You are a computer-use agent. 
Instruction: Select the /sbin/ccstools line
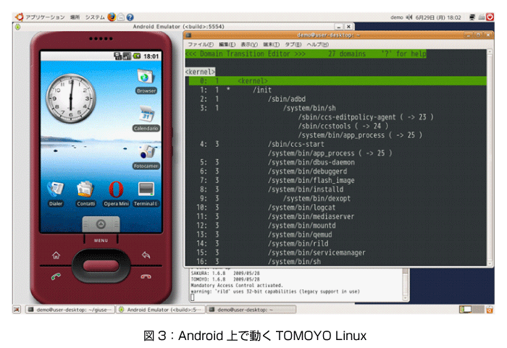tap(343, 126)
